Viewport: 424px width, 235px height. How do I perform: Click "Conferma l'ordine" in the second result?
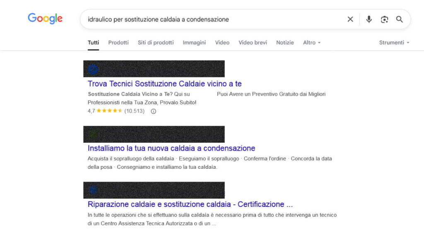click(x=265, y=158)
